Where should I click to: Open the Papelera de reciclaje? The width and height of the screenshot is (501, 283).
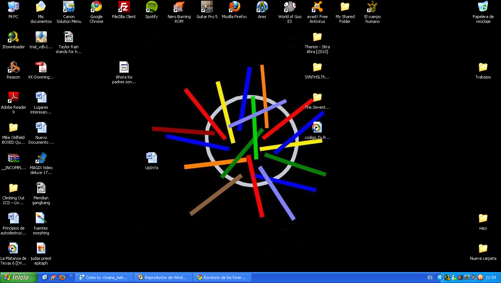483,13
